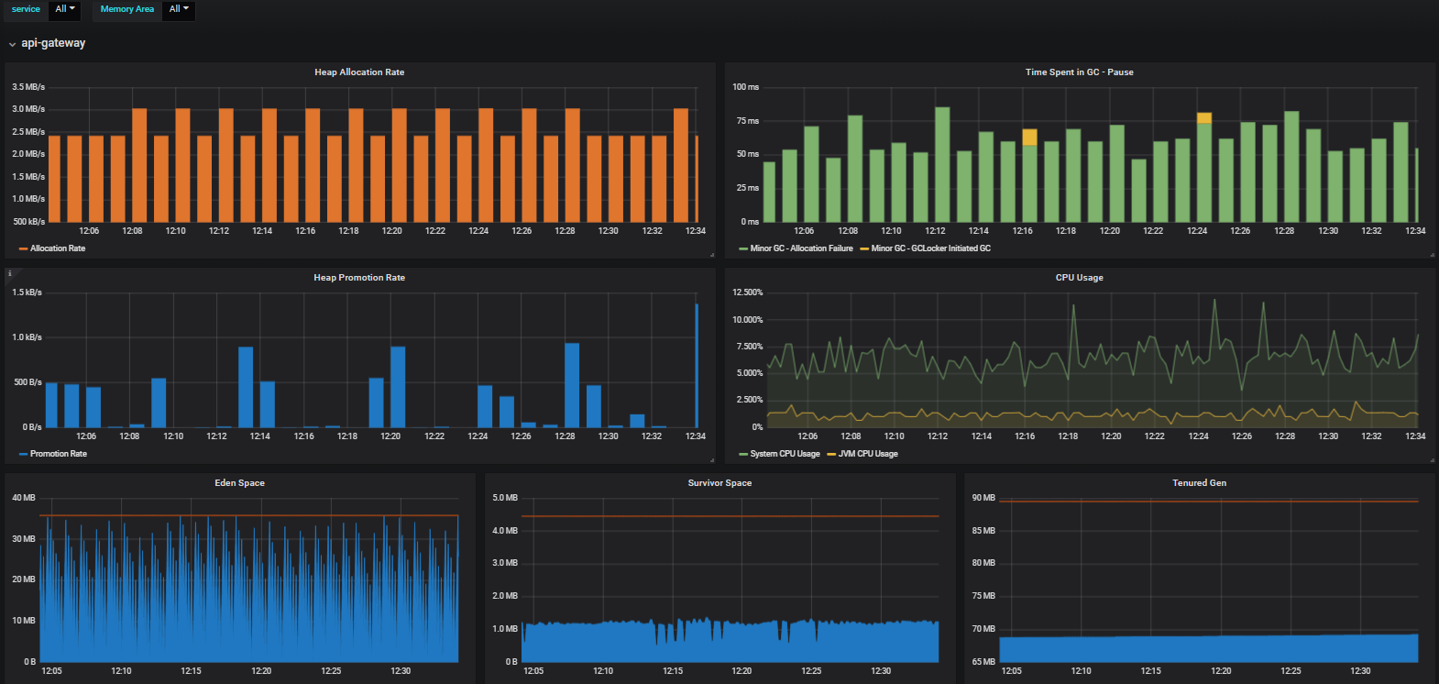Click the yellow JVM CPU Usage legend color line
Viewport: 1439px width, 684px height.
tap(831, 454)
